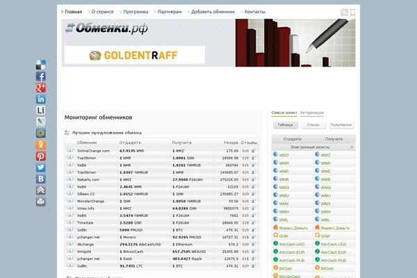Screen dimensions: 417x278
Task: Open the RSS feed icon in the header
Action: pos(345,13)
